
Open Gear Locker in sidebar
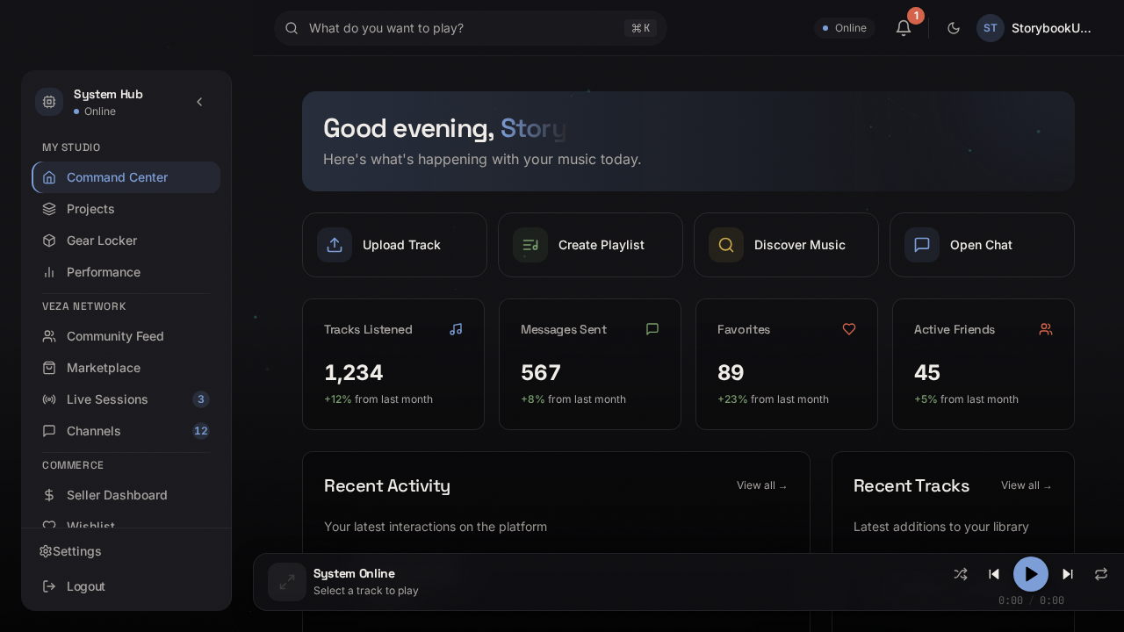pos(102,241)
